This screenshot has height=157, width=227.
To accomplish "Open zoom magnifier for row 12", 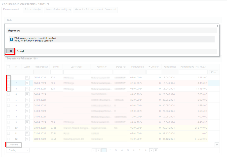I will [x=27, y=139].
